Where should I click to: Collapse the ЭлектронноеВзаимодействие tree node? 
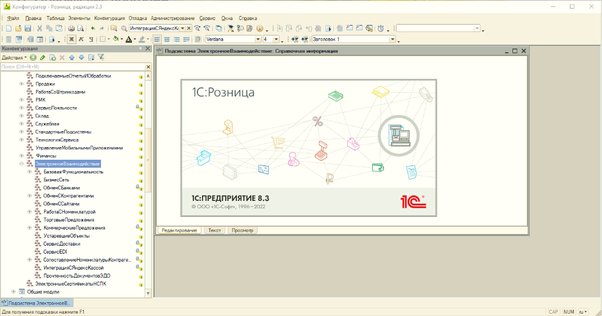pyautogui.click(x=21, y=164)
